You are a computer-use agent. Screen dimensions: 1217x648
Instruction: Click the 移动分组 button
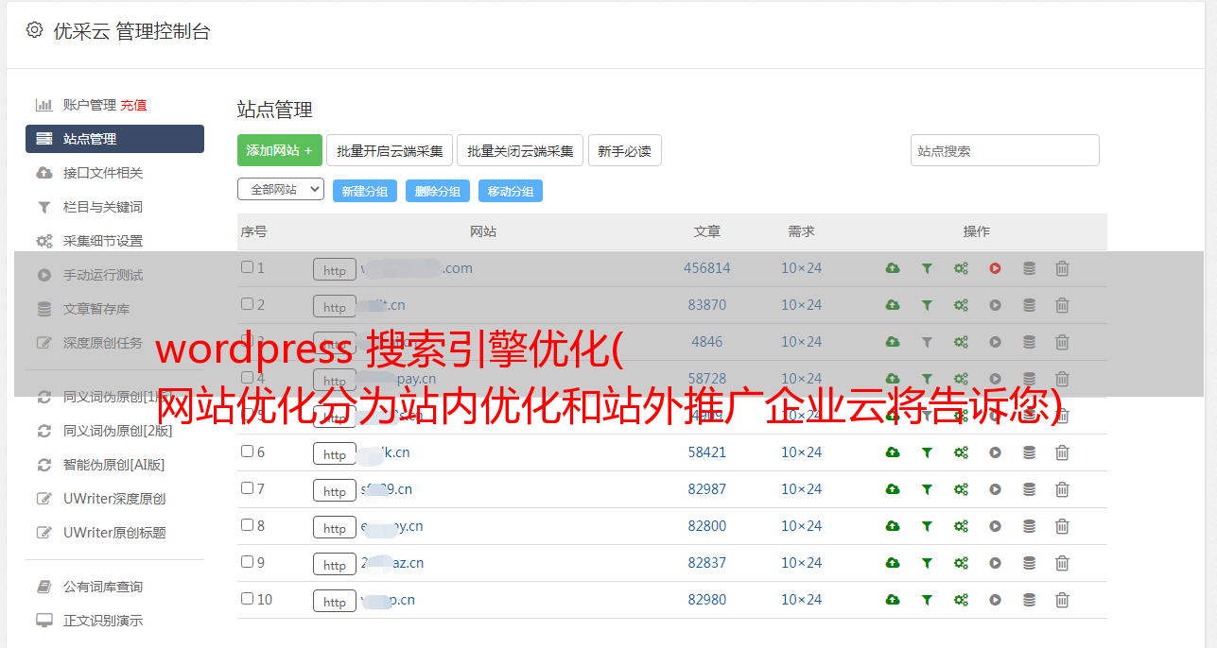tap(511, 191)
